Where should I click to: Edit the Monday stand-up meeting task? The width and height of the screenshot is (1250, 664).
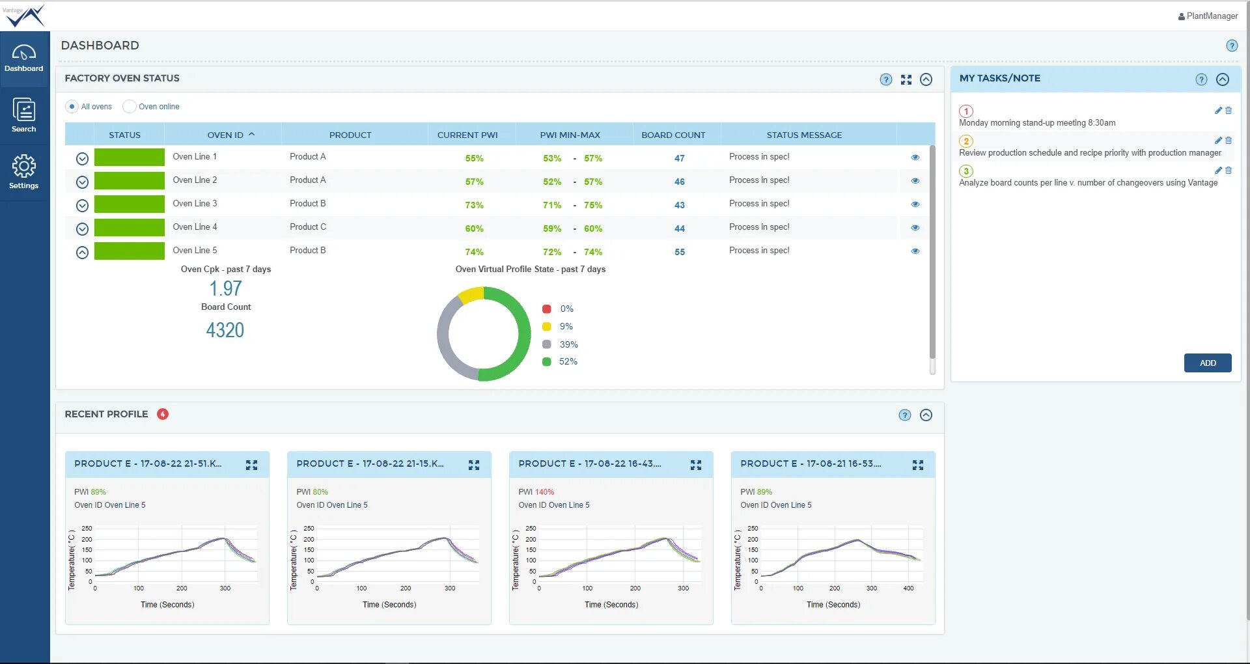[1218, 111]
